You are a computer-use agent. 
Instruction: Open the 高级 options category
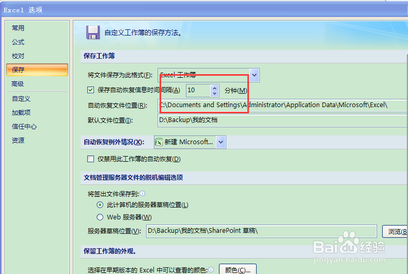[x=18, y=84]
